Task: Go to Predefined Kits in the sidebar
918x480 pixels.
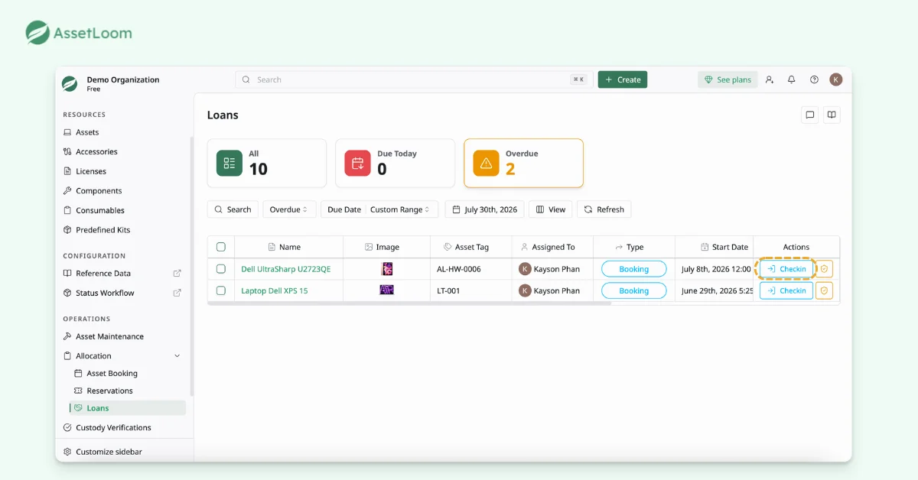Action: tap(103, 230)
